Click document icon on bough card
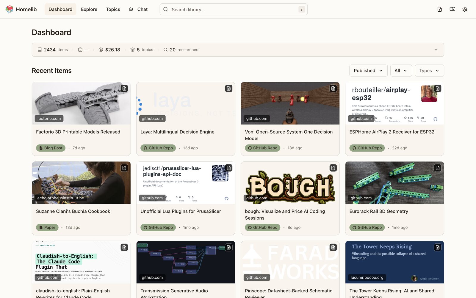 point(333,168)
